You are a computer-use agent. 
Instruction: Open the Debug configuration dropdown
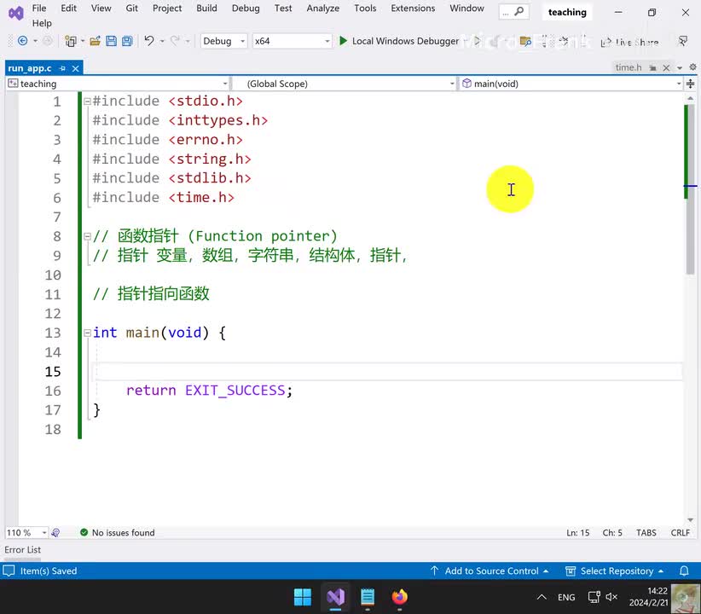(223, 41)
